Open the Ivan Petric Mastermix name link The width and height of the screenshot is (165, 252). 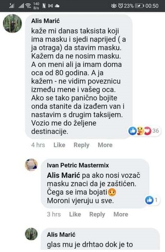[78, 165]
